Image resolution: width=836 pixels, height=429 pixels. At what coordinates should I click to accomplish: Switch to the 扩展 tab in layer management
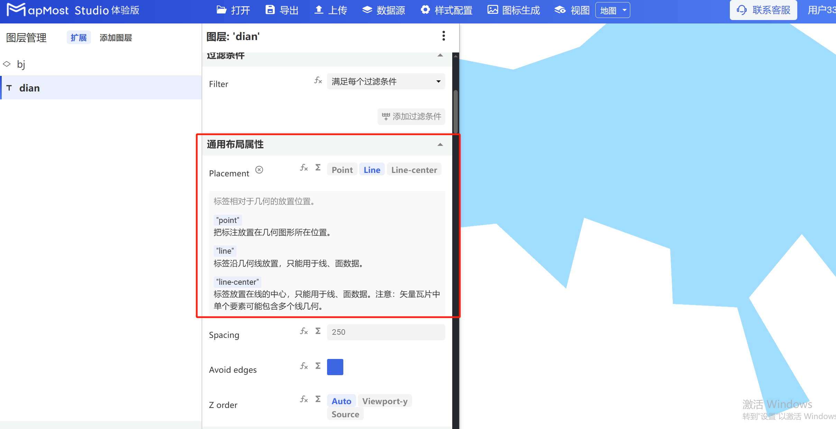[x=78, y=37]
